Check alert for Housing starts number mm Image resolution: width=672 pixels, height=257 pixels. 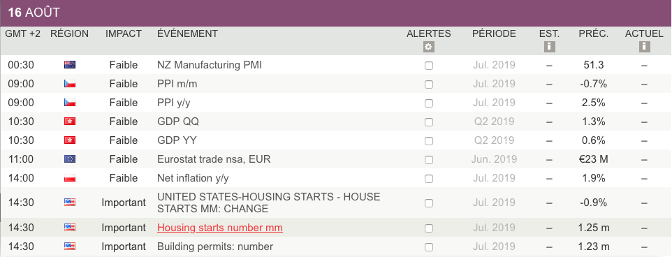[429, 228]
